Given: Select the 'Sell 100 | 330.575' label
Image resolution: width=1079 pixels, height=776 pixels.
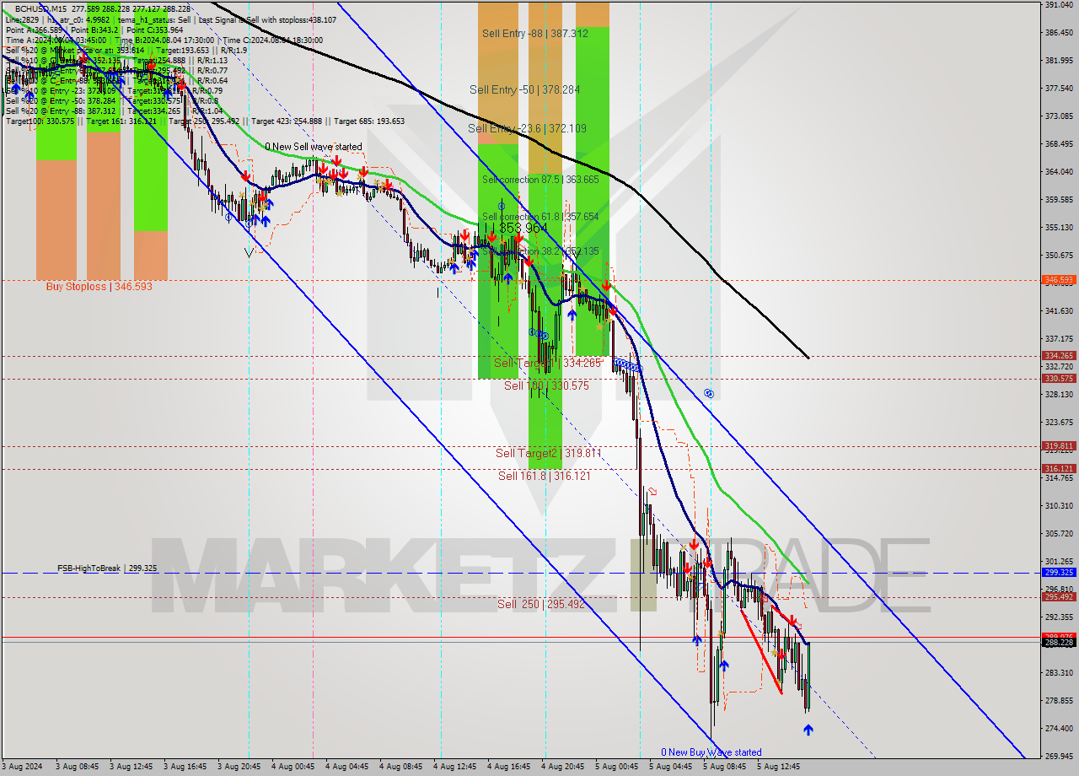Looking at the screenshot, I should 546,385.
